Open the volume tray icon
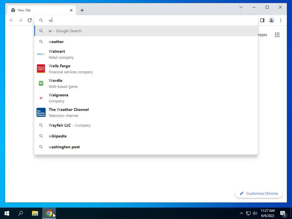 pos(255,213)
